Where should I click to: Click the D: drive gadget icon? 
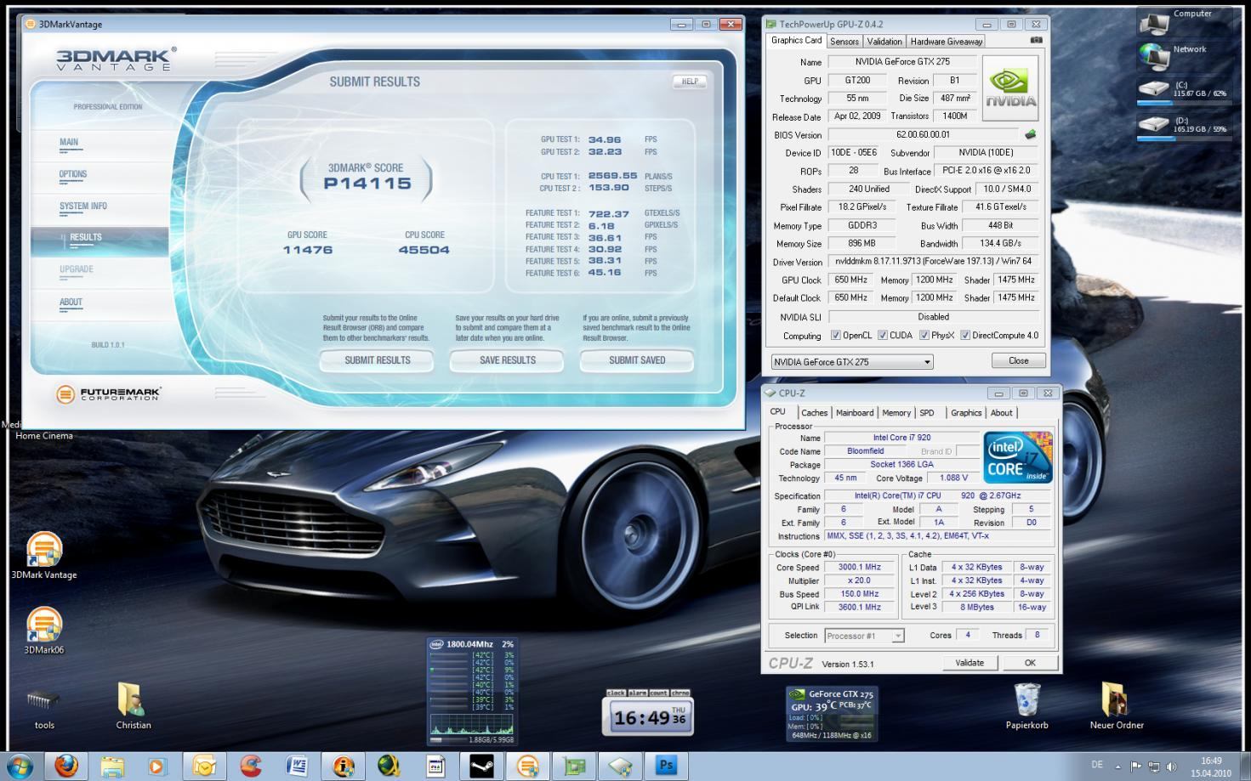(1154, 124)
